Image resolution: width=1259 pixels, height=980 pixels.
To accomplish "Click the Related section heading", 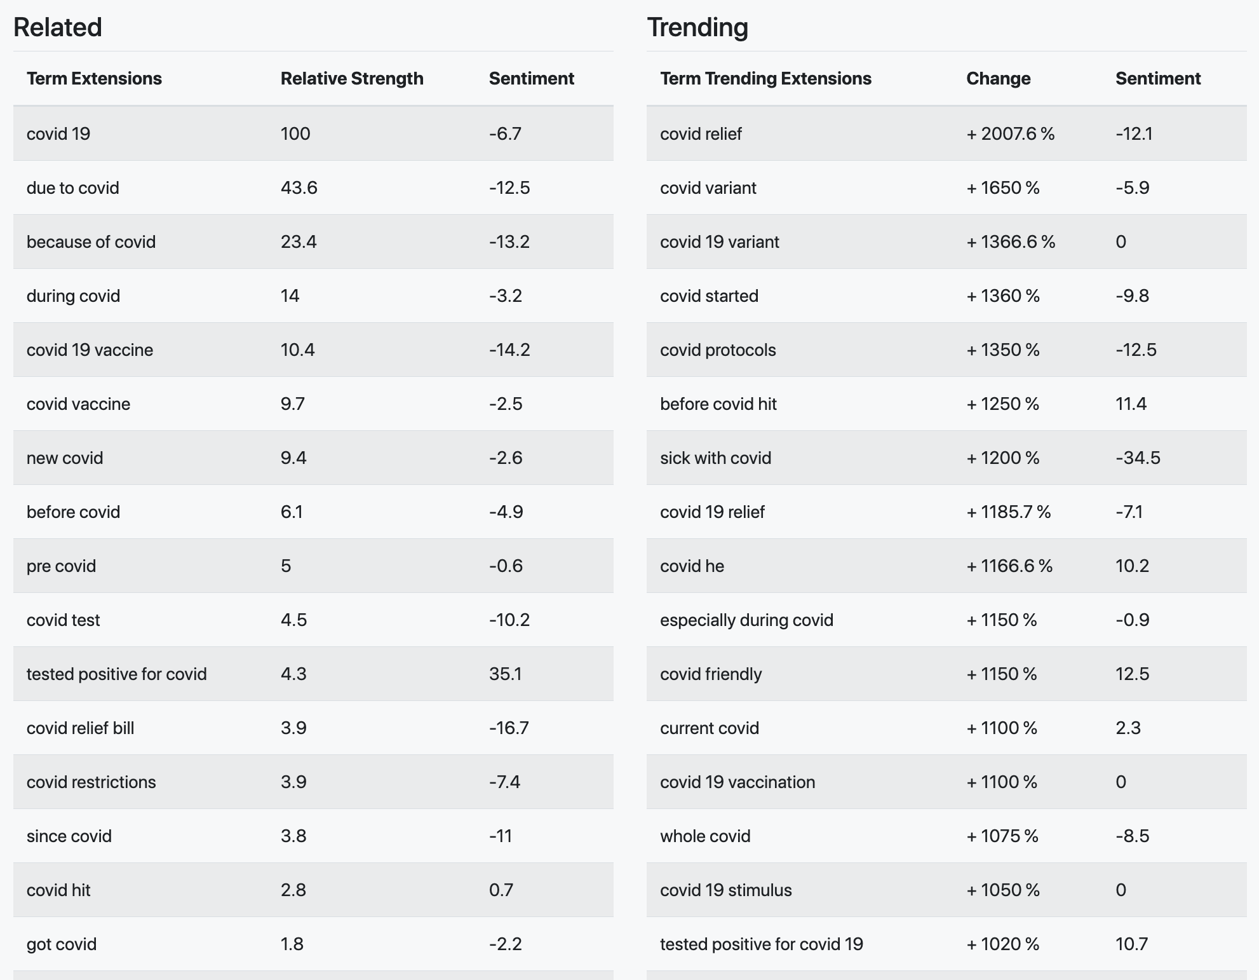I will pyautogui.click(x=58, y=27).
